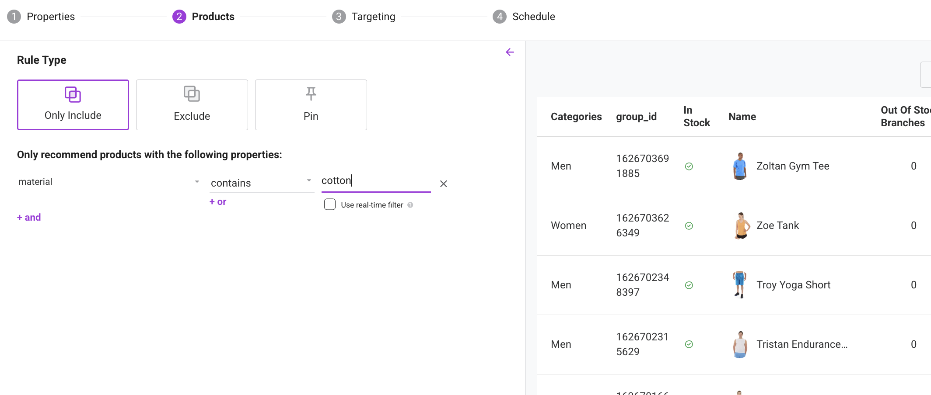This screenshot has height=395, width=931.
Task: Click the Zoltan Gym Tee product name
Action: [x=793, y=166]
